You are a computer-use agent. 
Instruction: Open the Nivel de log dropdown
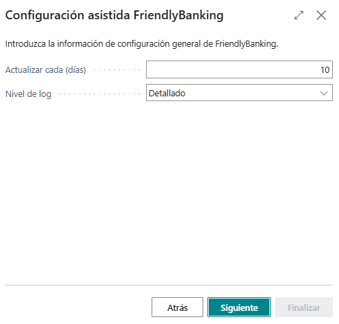[239, 93]
